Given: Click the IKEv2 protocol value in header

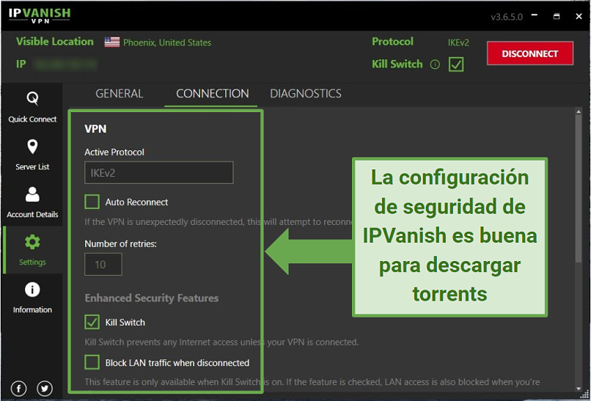Looking at the screenshot, I should [458, 43].
